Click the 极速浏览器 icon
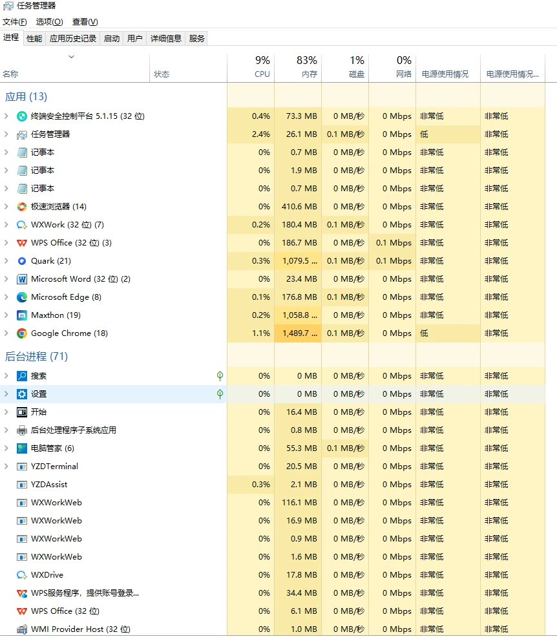Image resolution: width=557 pixels, height=641 pixels. point(22,207)
